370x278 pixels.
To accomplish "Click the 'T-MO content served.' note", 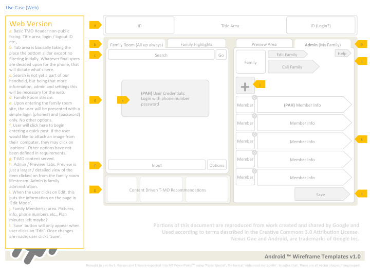I will point(32,159).
